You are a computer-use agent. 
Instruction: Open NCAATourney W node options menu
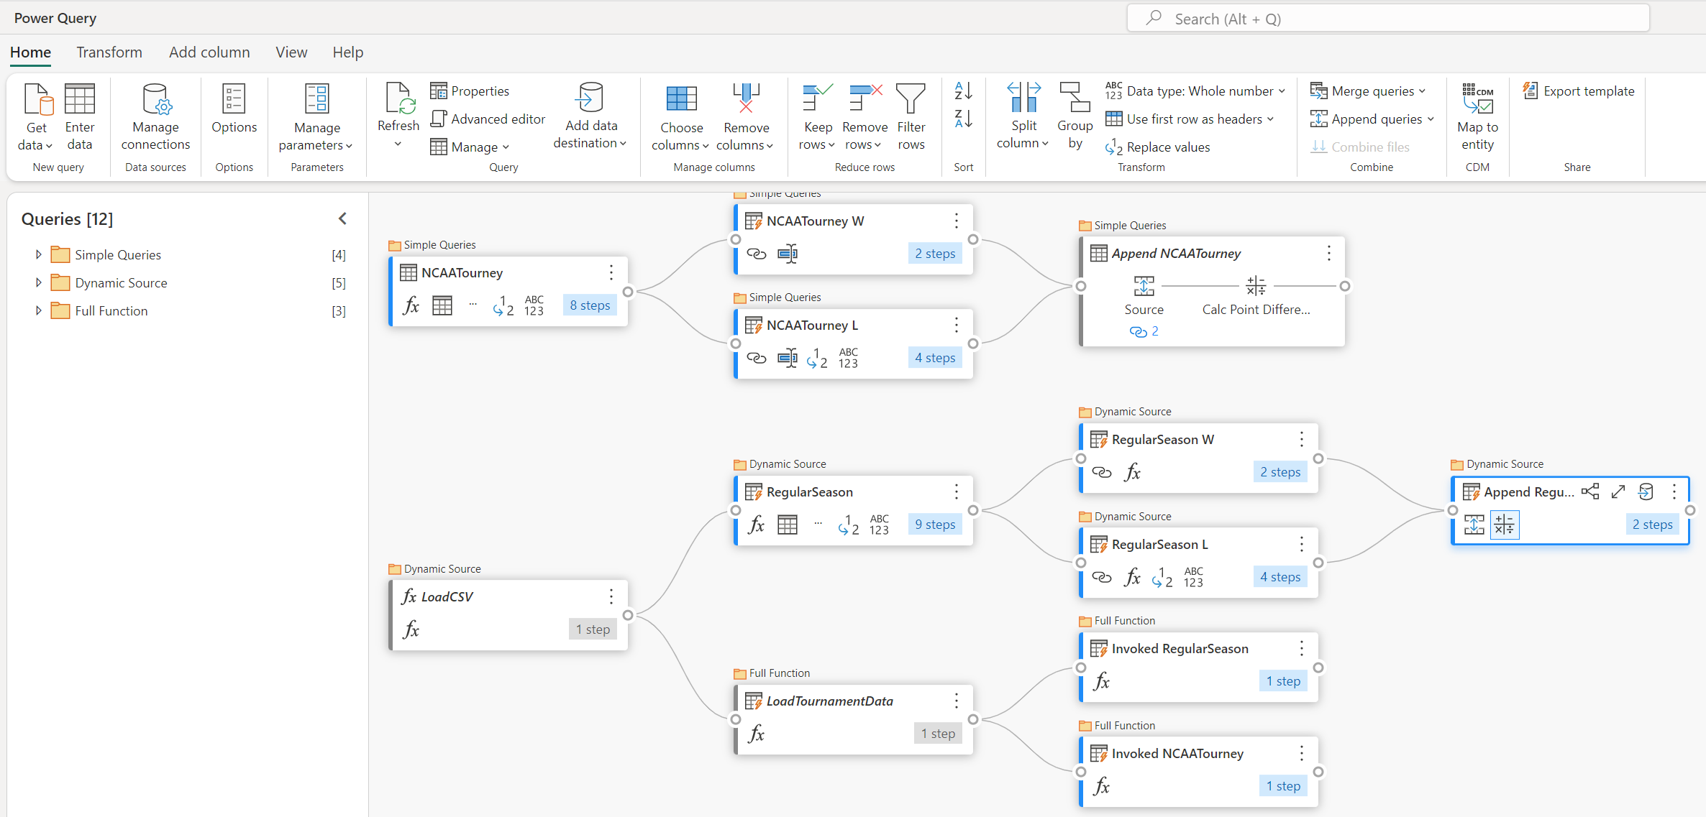956,221
